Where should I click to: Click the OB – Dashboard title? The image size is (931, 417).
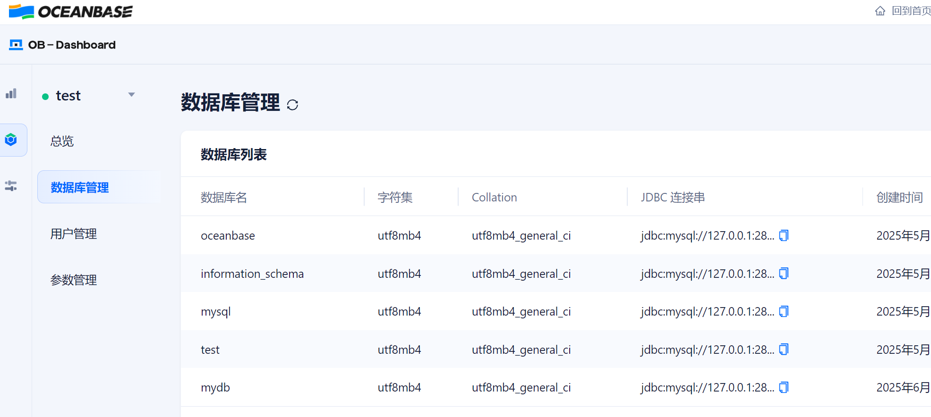pos(72,45)
